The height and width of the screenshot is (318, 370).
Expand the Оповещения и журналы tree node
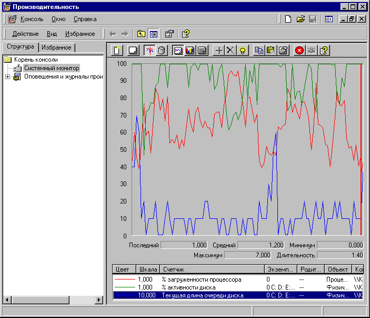click(7, 76)
